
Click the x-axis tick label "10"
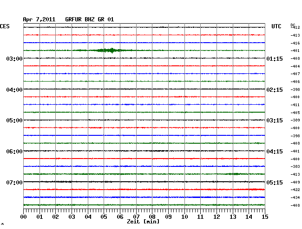184,217
